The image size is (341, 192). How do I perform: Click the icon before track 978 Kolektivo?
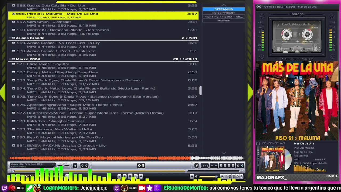(14, 121)
